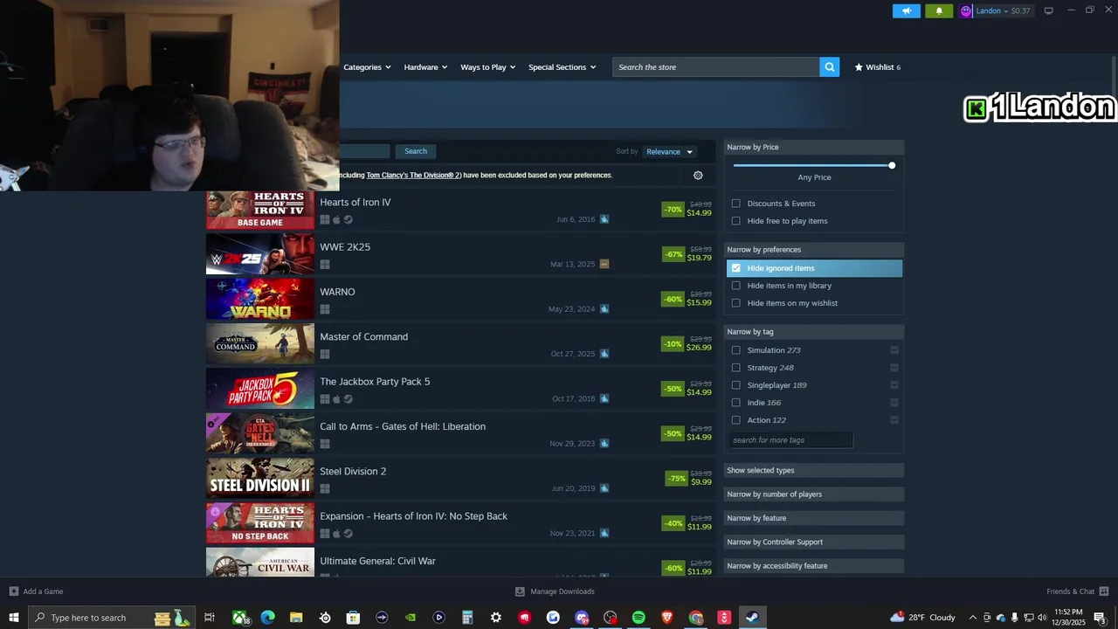Open the Sort by Relevance dropdown
The height and width of the screenshot is (629, 1118).
point(669,152)
